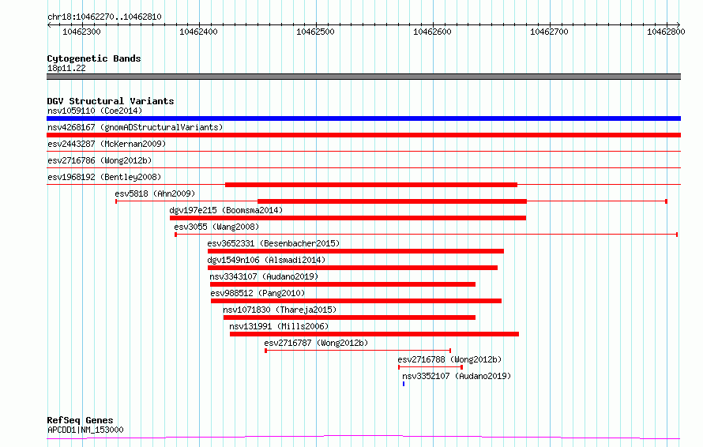Open variant esv2443287 (McKernan2009) label
The height and width of the screenshot is (447, 703).
point(107,144)
